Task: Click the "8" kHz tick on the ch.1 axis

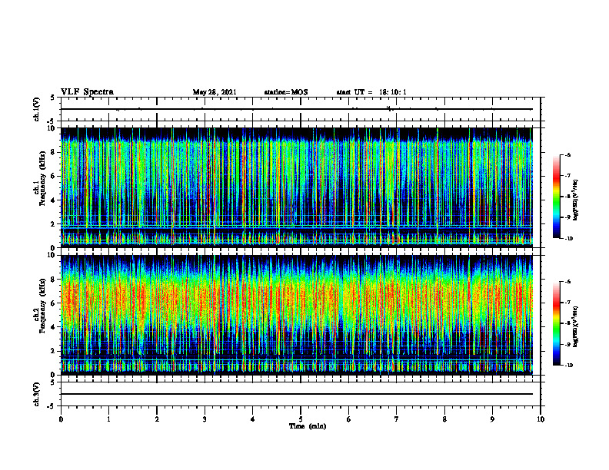Action: 54,152
